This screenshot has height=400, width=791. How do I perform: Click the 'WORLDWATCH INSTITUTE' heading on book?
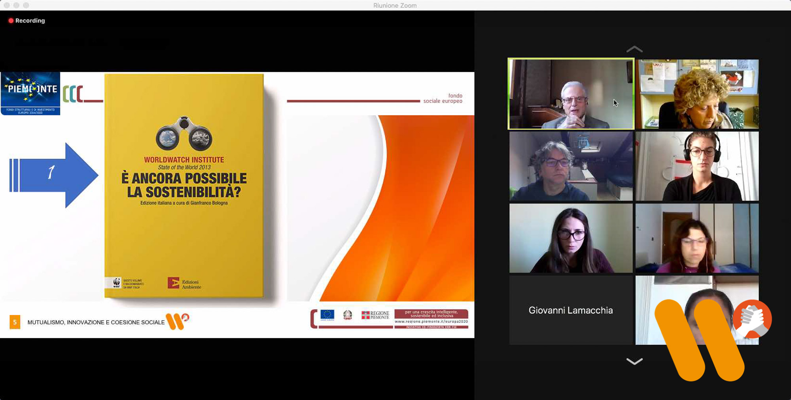coord(184,160)
